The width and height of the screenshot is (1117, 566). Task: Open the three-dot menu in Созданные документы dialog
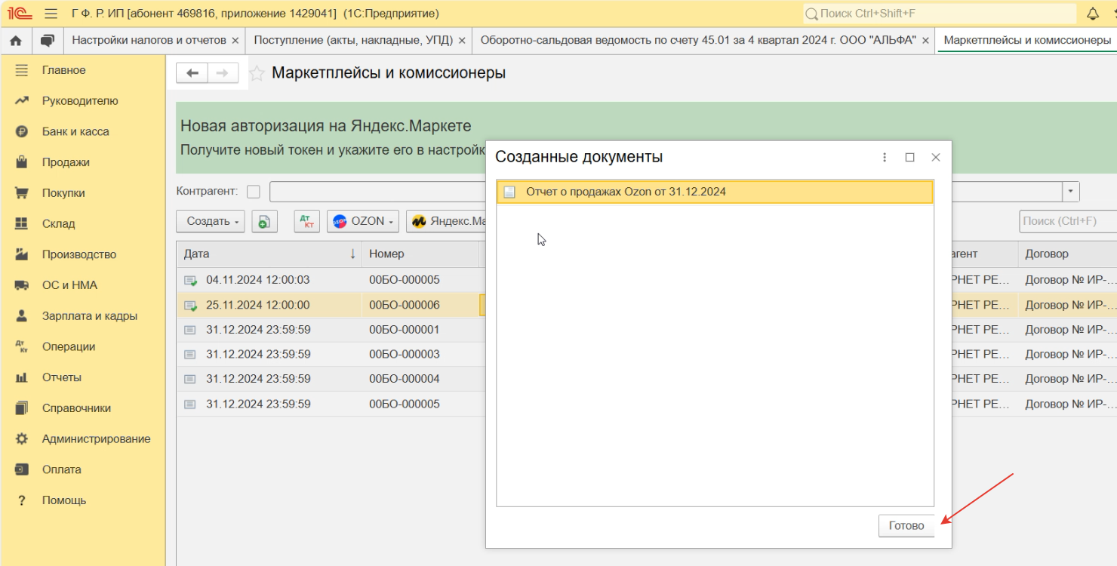885,157
